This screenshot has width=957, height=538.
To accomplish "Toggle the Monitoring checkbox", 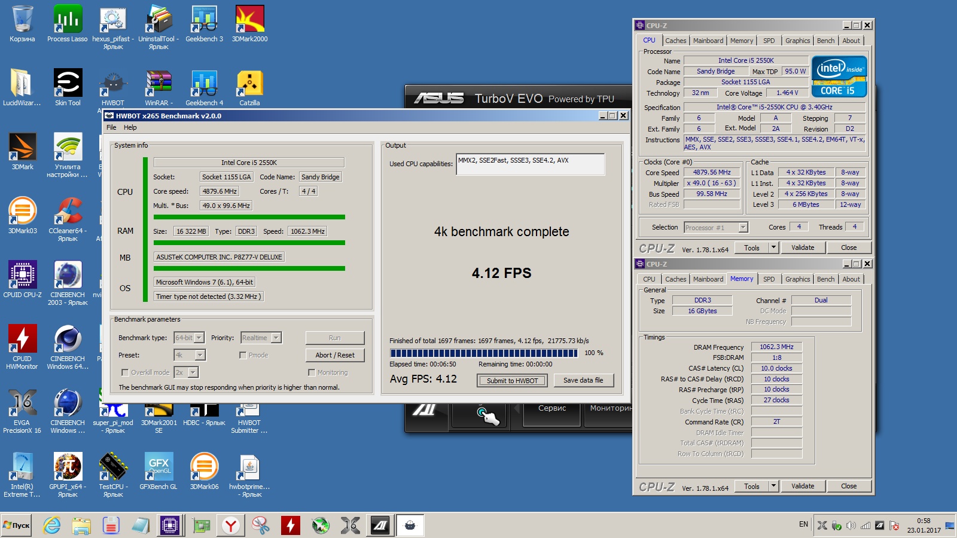I will (311, 372).
